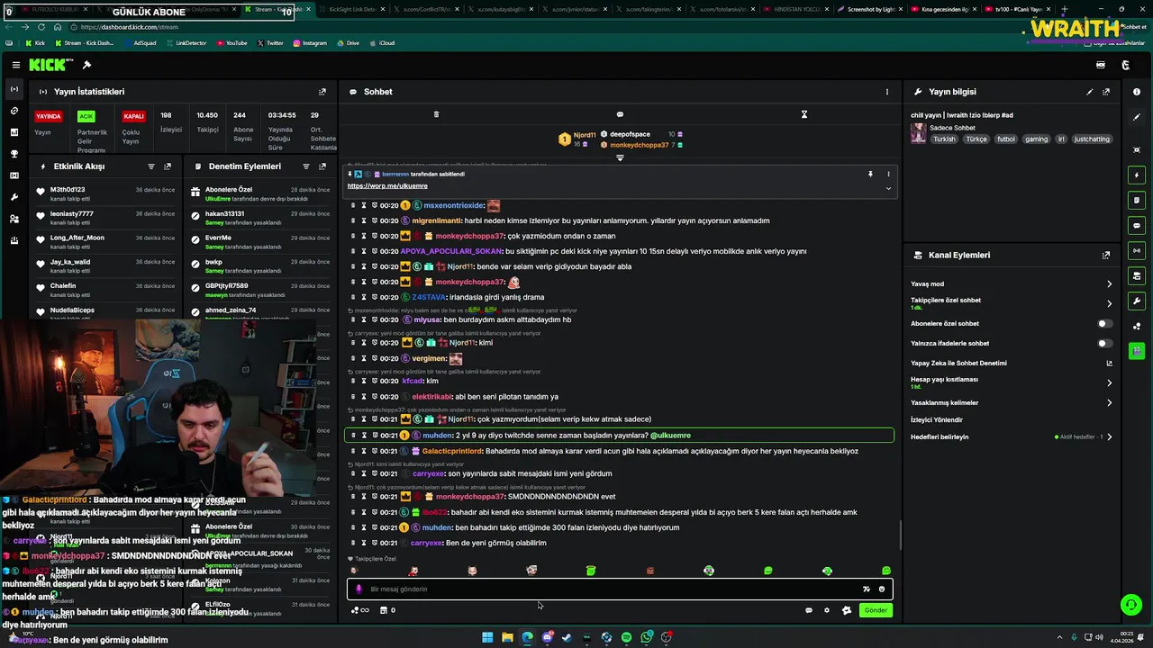Image resolution: width=1153 pixels, height=648 pixels.
Task: Toggle Abonelere özel sohbet switch
Action: 1104,323
